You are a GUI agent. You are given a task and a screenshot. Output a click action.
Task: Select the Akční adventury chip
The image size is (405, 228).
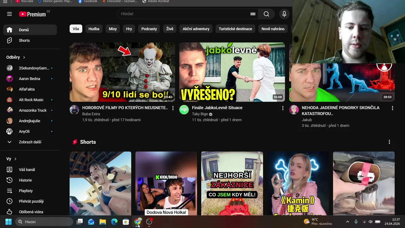(x=196, y=29)
